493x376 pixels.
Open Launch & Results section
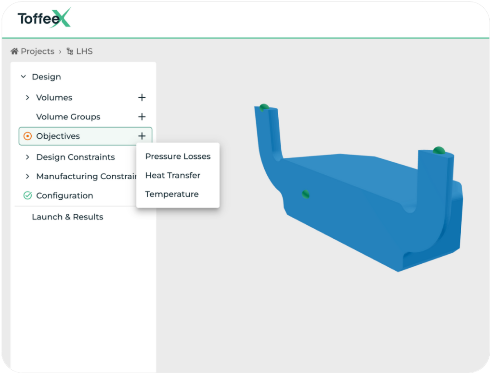pos(67,217)
